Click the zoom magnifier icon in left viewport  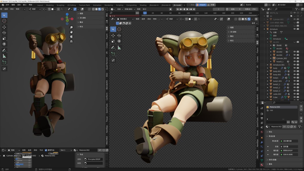coord(71,27)
